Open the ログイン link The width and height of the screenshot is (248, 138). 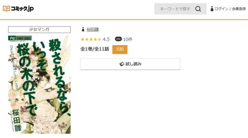(x=221, y=9)
